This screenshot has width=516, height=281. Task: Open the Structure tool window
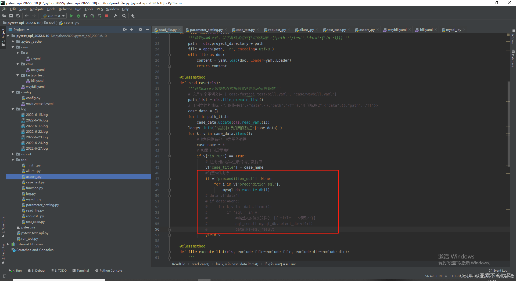point(3,227)
